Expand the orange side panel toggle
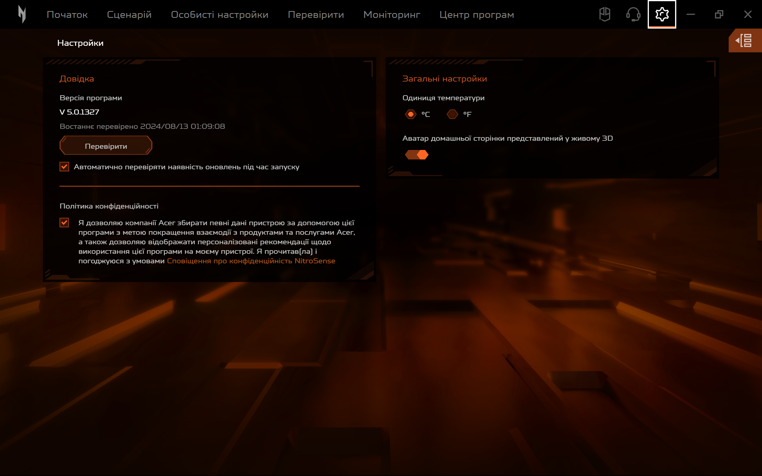 click(745, 41)
